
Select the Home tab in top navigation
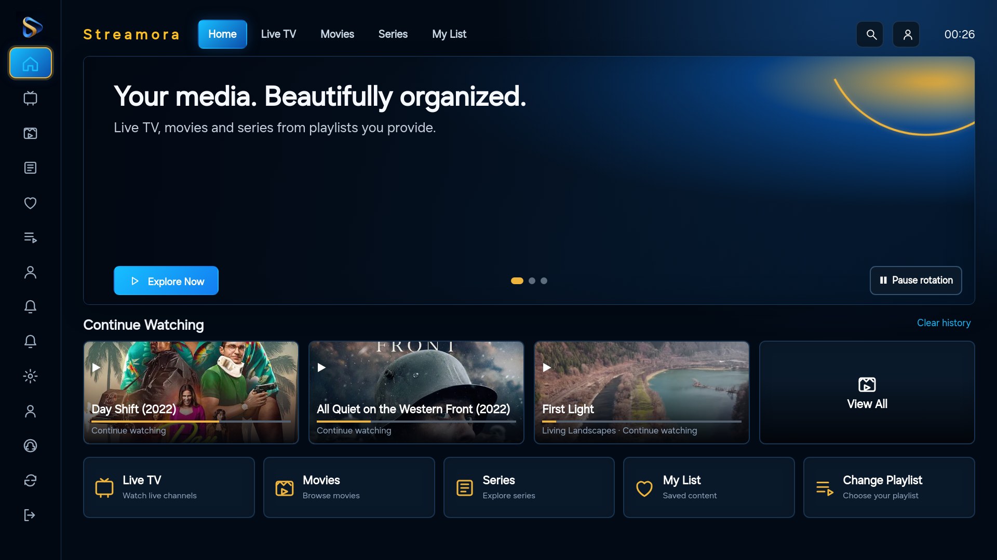pos(222,34)
